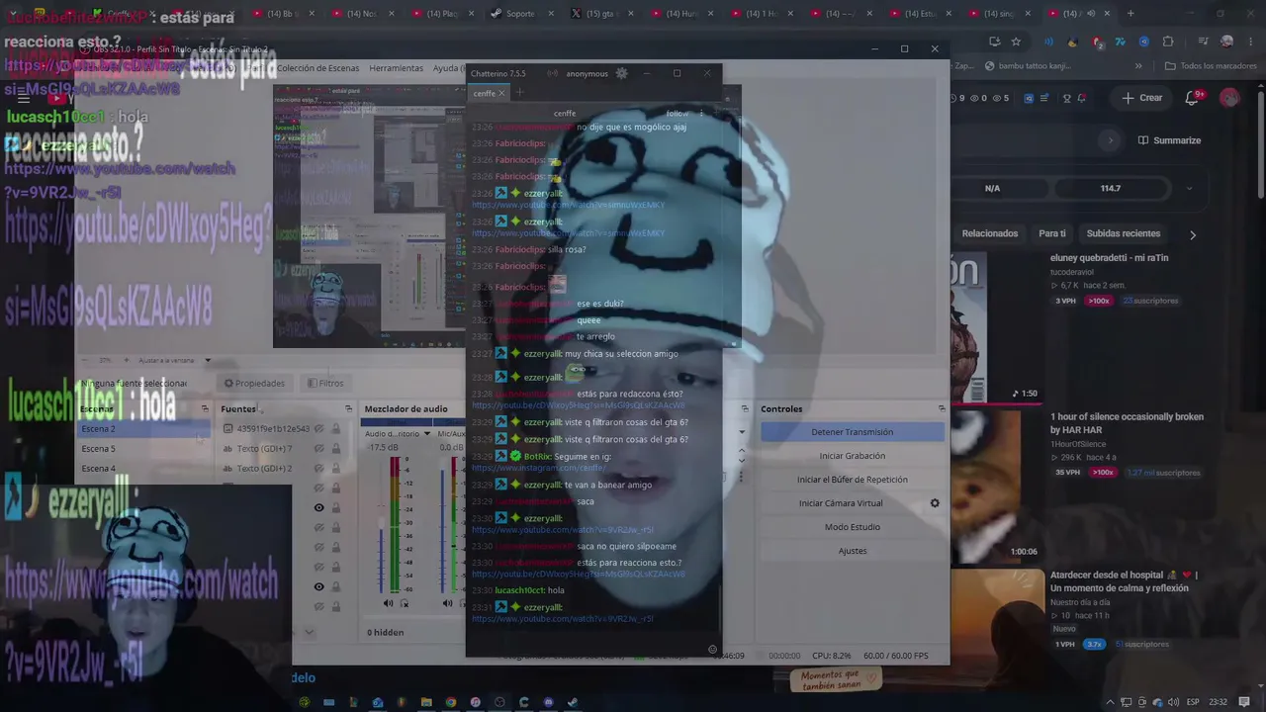Click the blue sound-wave extension icon
Image resolution: width=1266 pixels, height=712 pixels.
tap(1048, 42)
